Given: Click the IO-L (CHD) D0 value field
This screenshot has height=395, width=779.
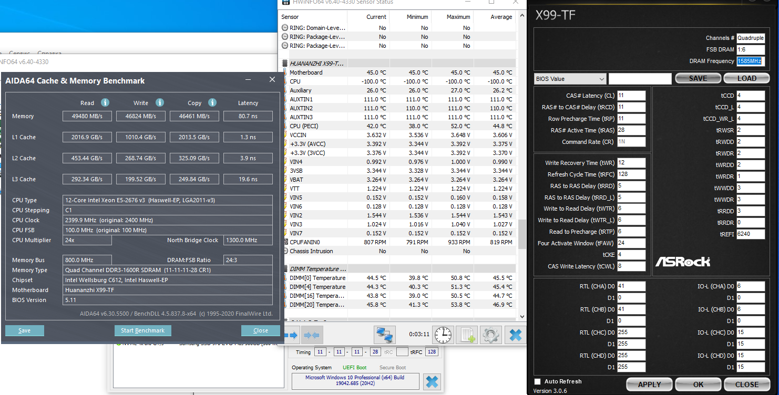Looking at the screenshot, I should (x=751, y=356).
